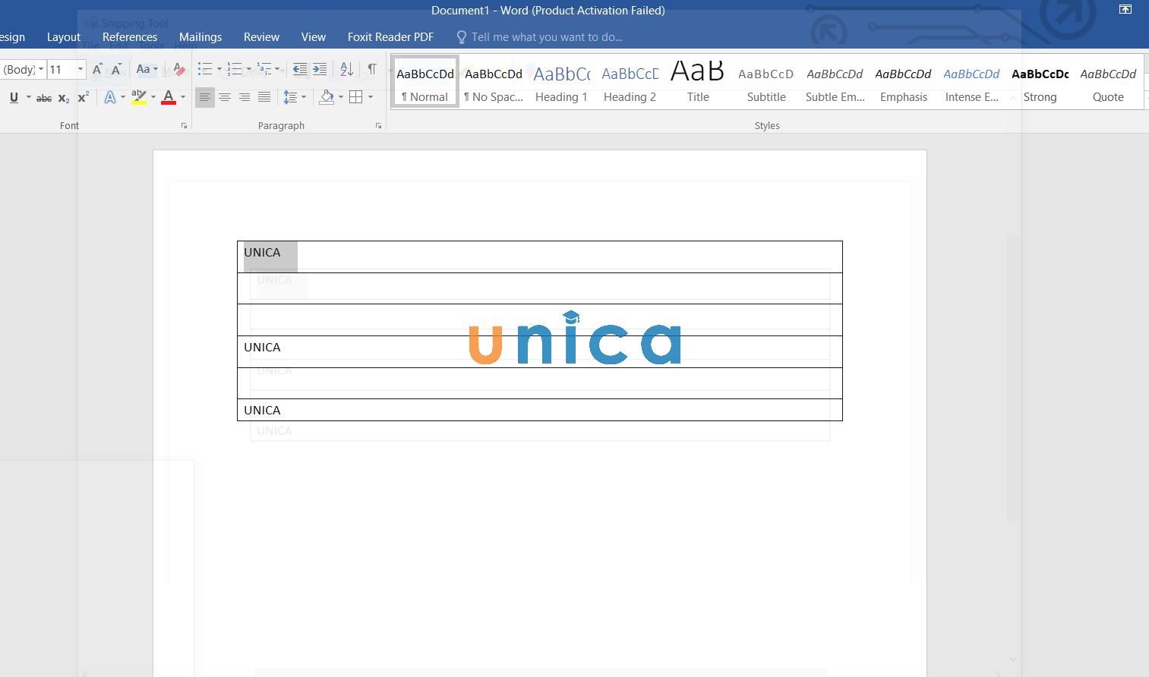Center the paragraph text
This screenshot has width=1149, height=677.
coord(225,97)
